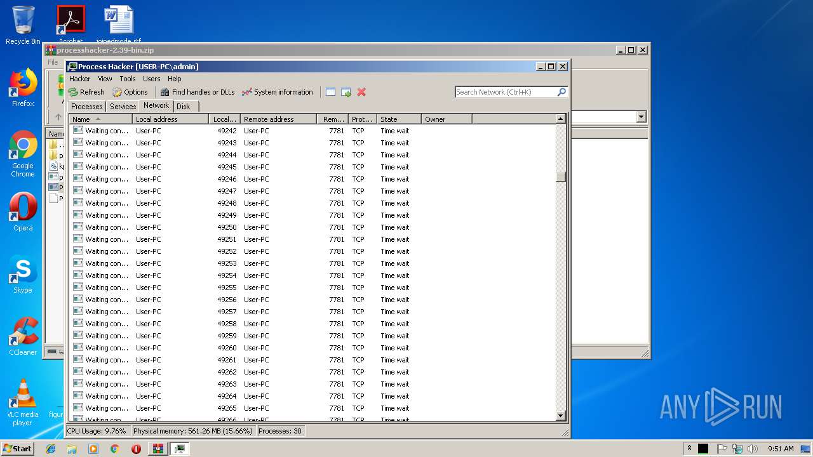Image resolution: width=813 pixels, height=457 pixels.
Task: Open Chrome from the taskbar
Action: click(114, 449)
